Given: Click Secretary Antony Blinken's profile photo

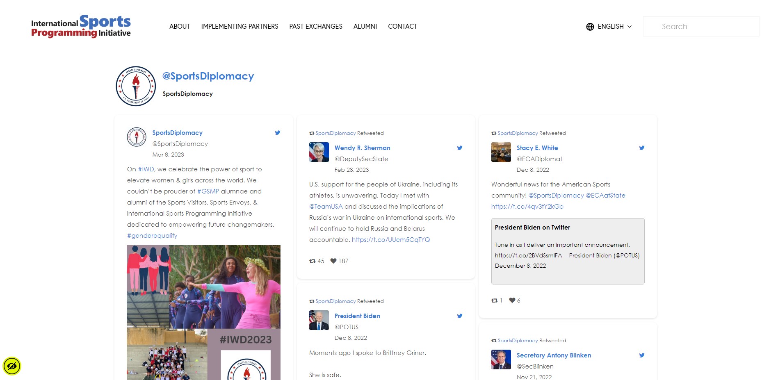Looking at the screenshot, I should click(501, 360).
